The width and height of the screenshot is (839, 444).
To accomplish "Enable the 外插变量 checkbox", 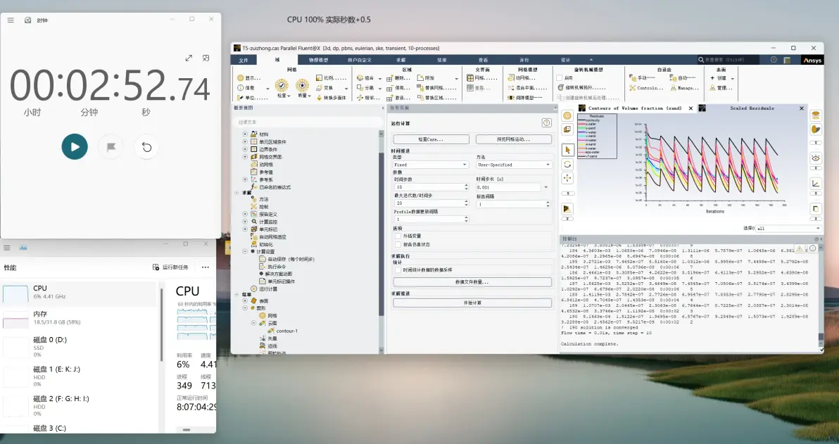I will click(398, 236).
